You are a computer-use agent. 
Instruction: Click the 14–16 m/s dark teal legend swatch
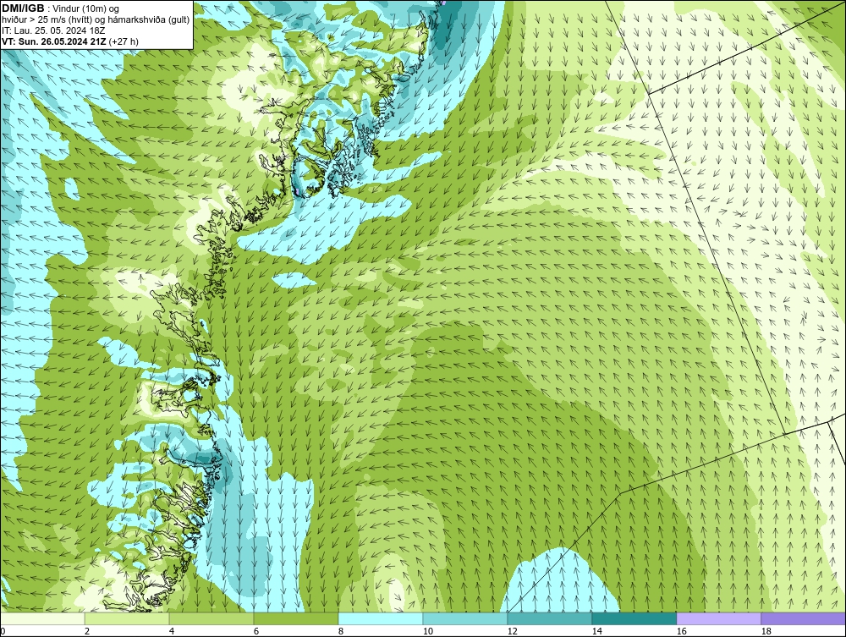click(634, 618)
